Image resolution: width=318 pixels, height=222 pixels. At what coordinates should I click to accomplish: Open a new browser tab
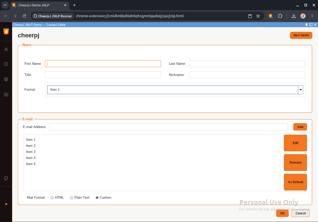[x=74, y=5]
